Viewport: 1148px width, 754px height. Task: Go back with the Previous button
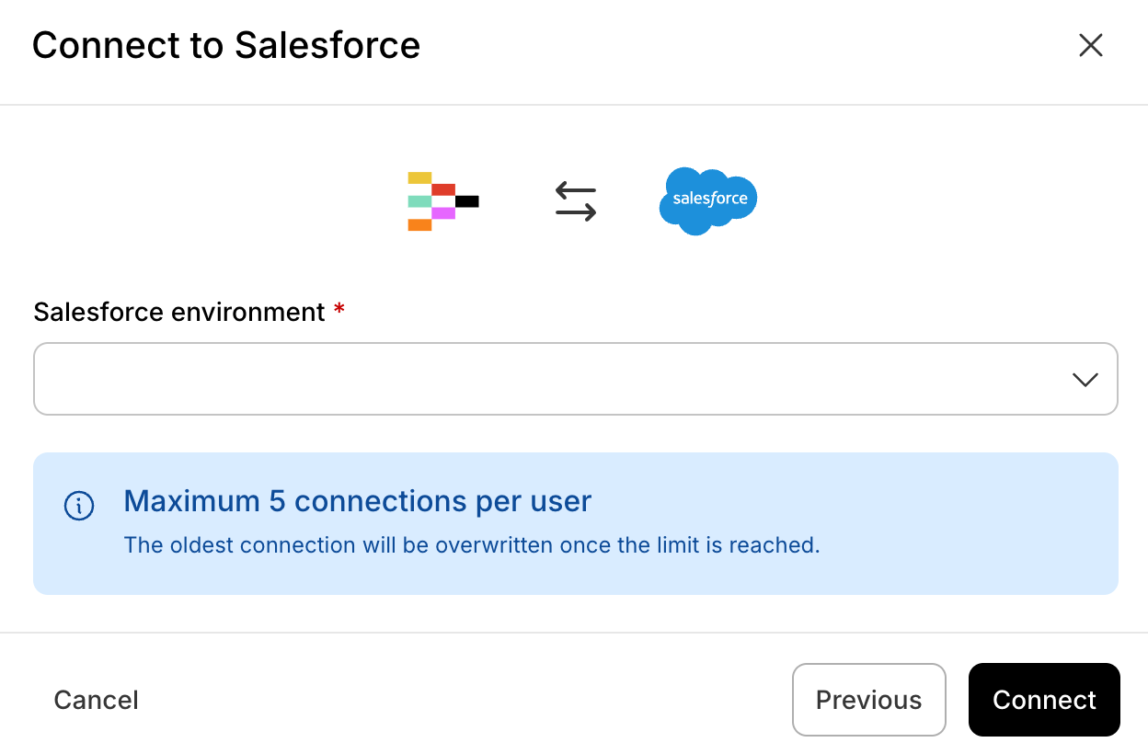[x=868, y=700]
